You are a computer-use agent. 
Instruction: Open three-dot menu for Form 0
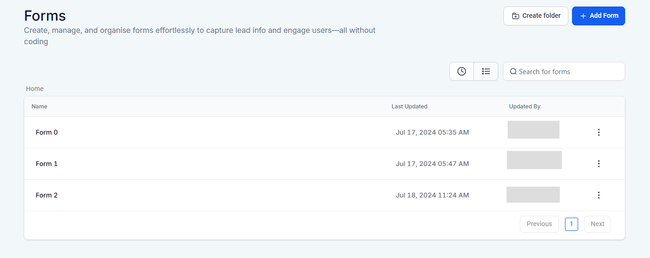click(x=598, y=132)
